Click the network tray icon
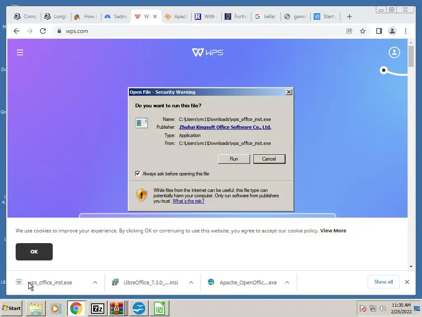This screenshot has height=317, width=422. tap(373, 308)
